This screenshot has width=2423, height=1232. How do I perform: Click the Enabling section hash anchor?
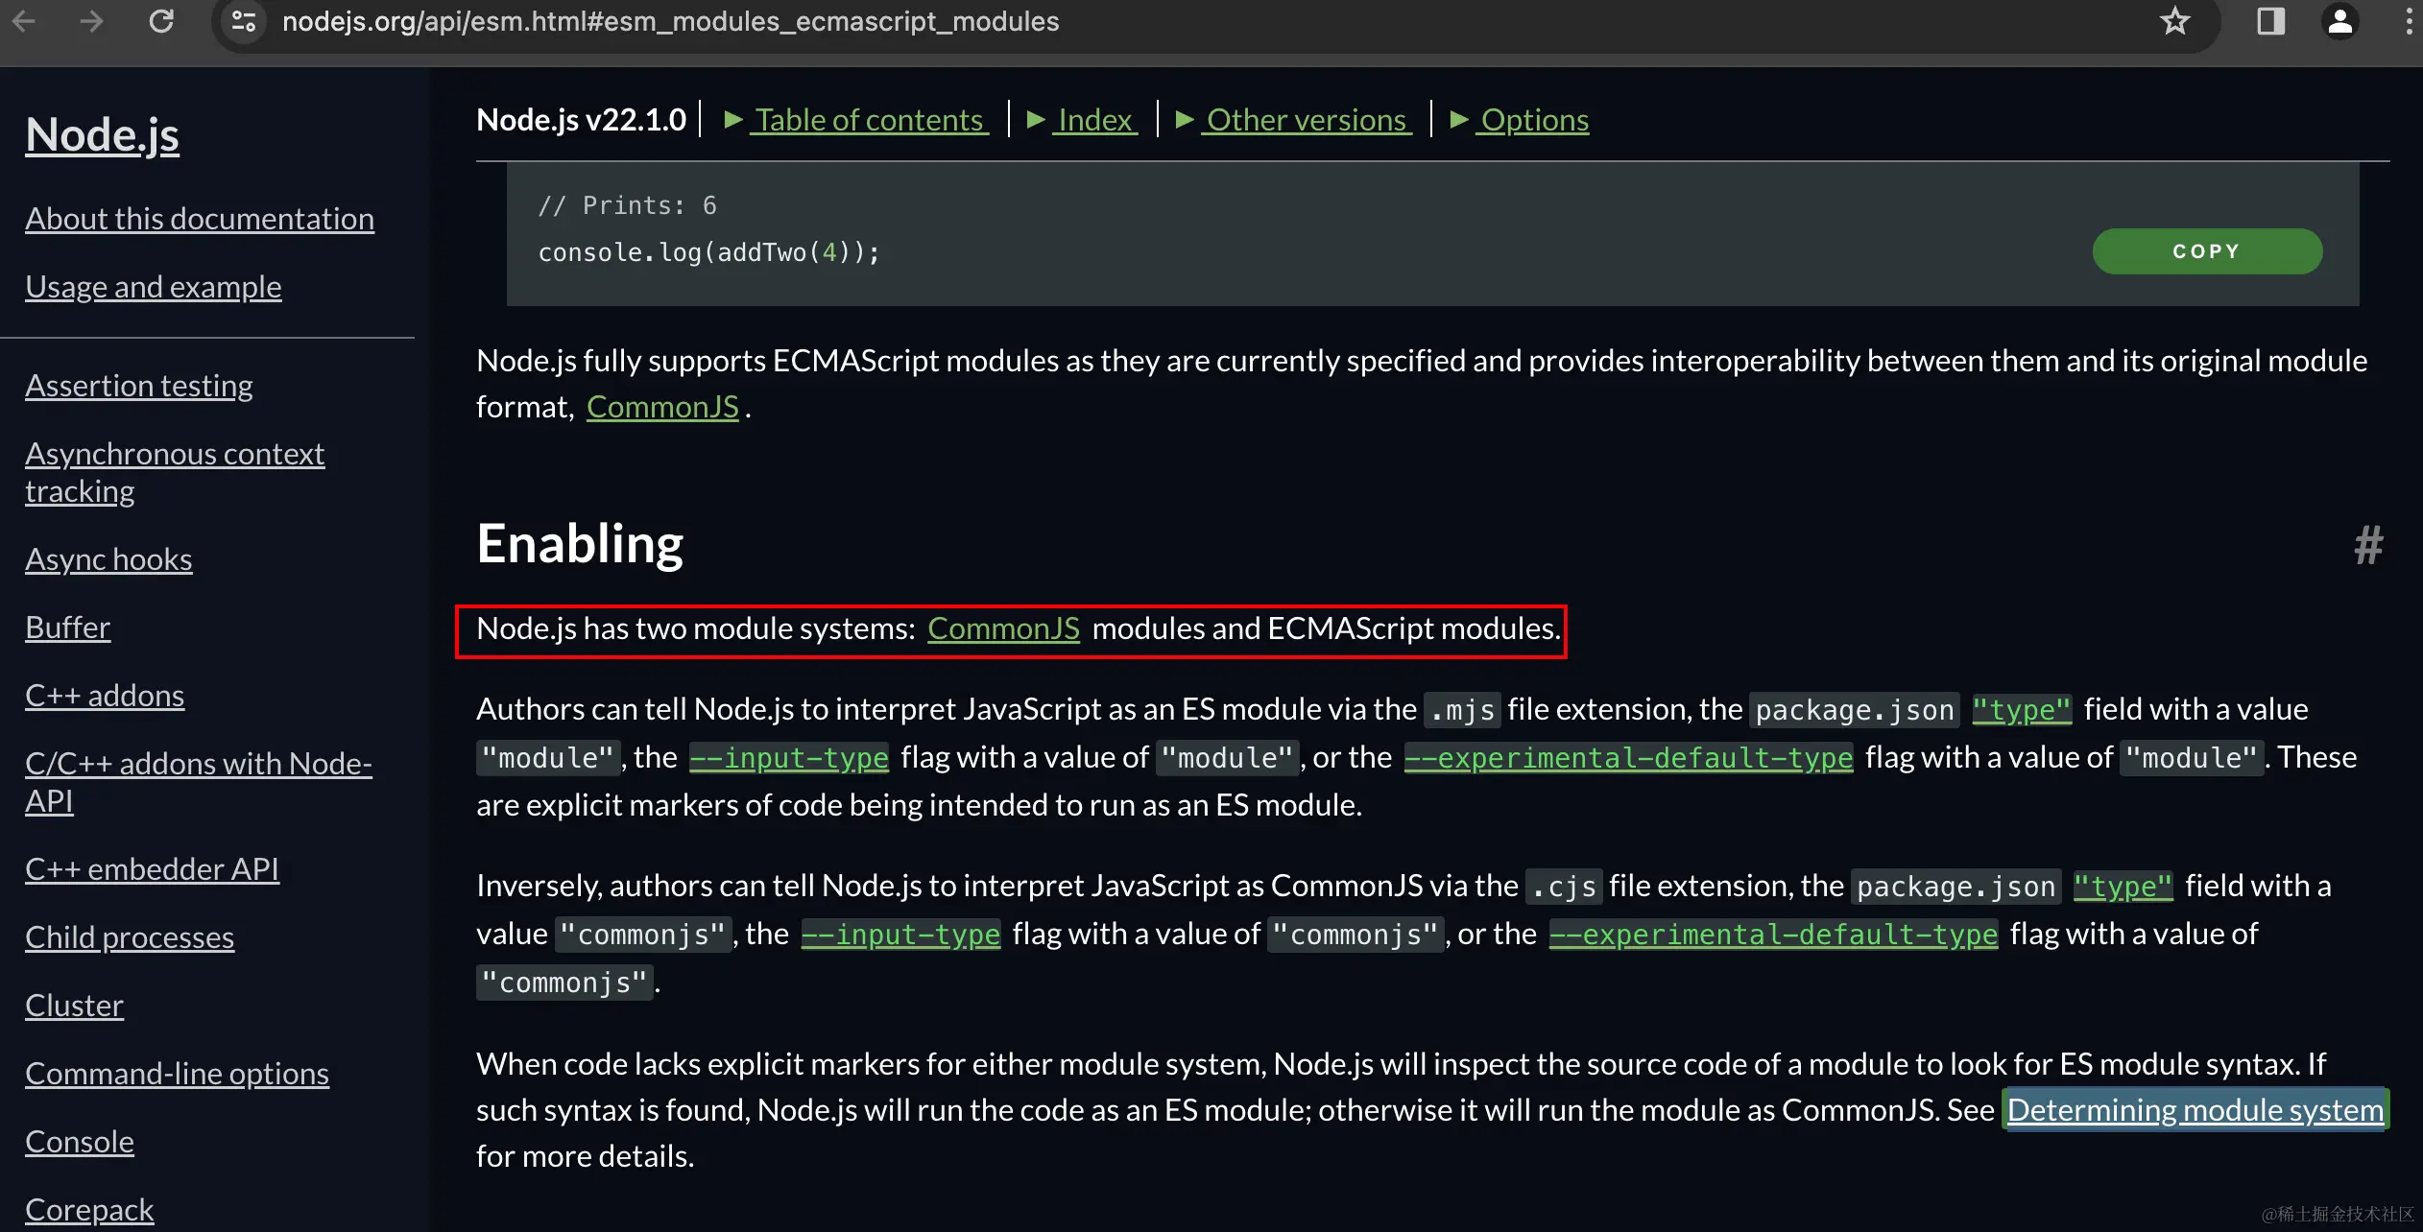click(2367, 545)
